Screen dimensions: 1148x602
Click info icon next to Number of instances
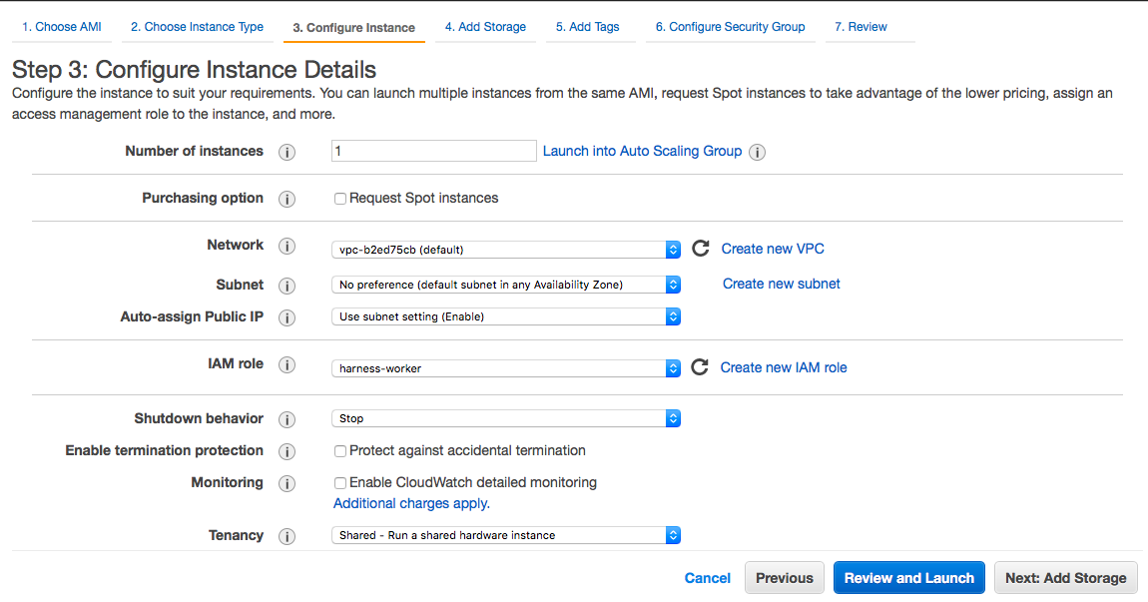coord(287,152)
